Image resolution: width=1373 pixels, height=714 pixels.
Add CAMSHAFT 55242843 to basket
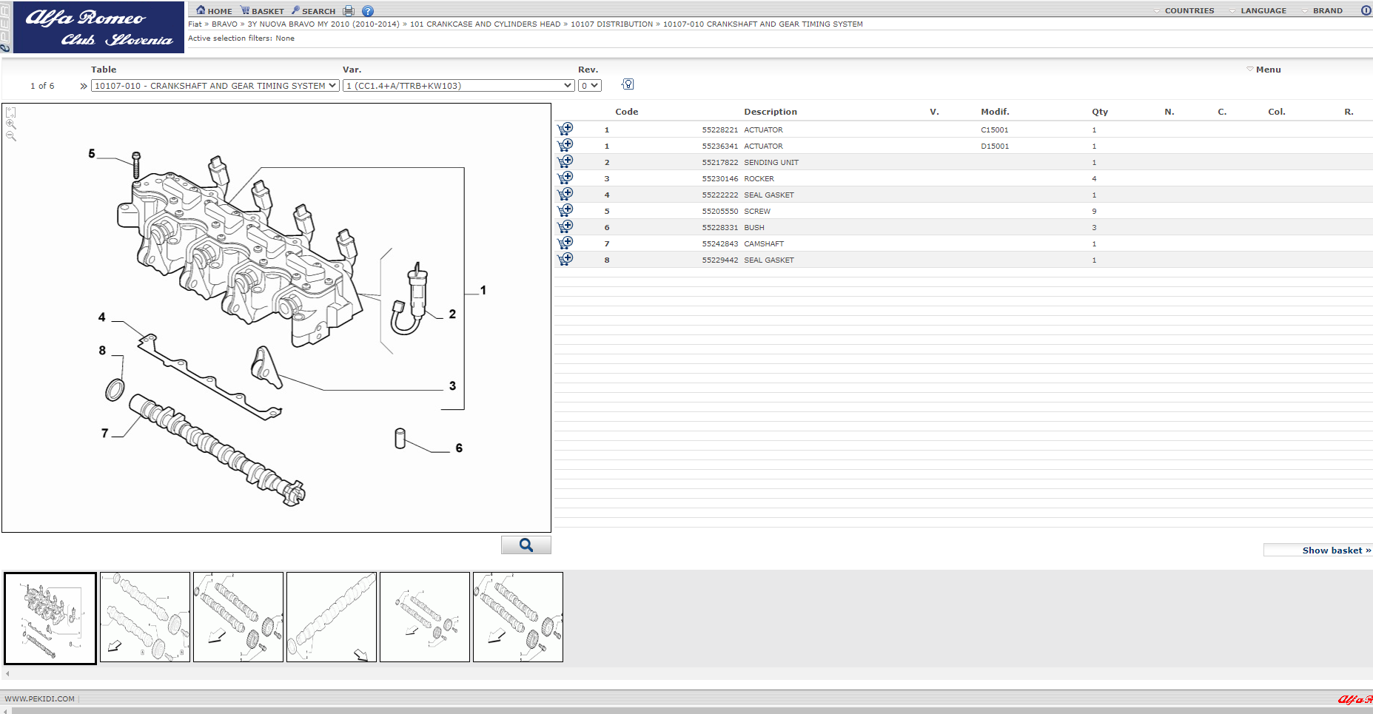point(565,243)
